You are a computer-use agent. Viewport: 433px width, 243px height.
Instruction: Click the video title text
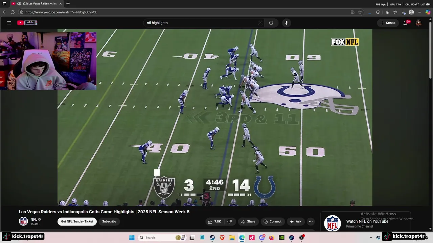pyautogui.click(x=104, y=212)
